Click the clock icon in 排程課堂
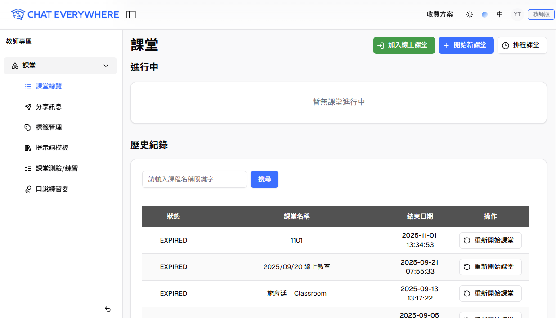 pos(506,45)
